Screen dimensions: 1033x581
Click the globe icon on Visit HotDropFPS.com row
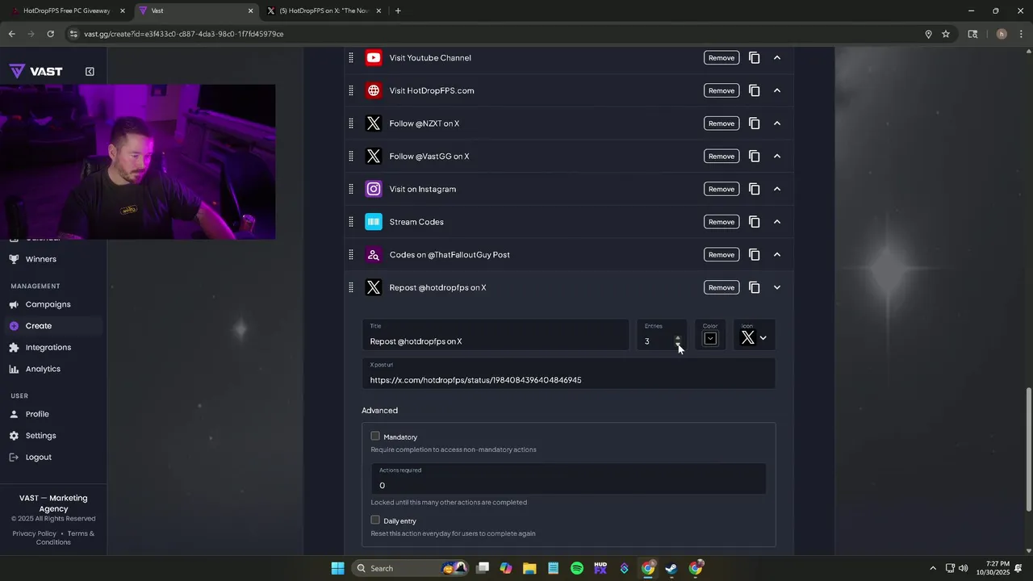click(373, 90)
